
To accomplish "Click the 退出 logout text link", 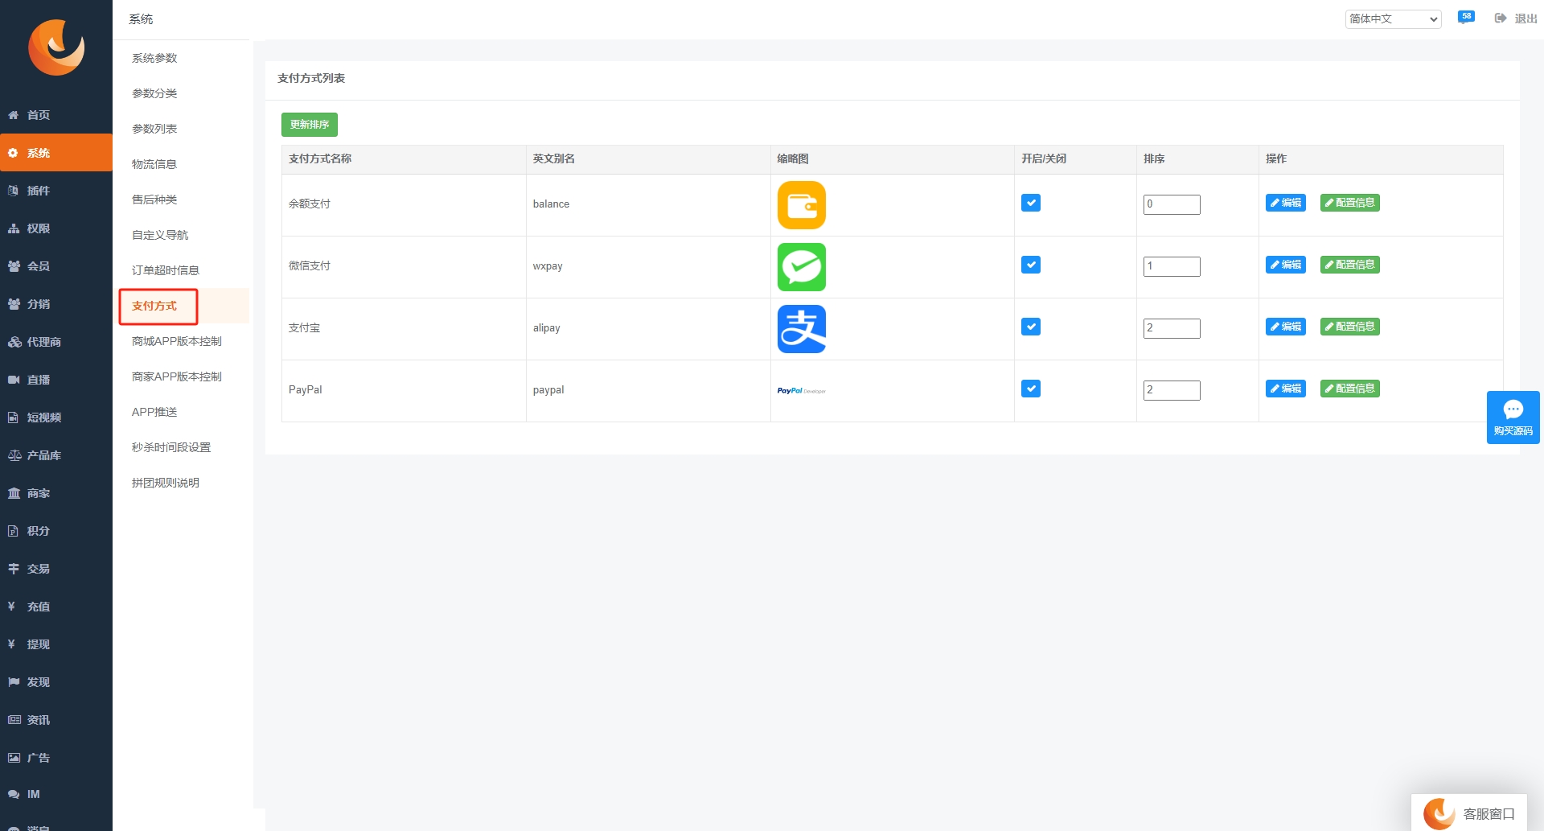I will [x=1526, y=19].
